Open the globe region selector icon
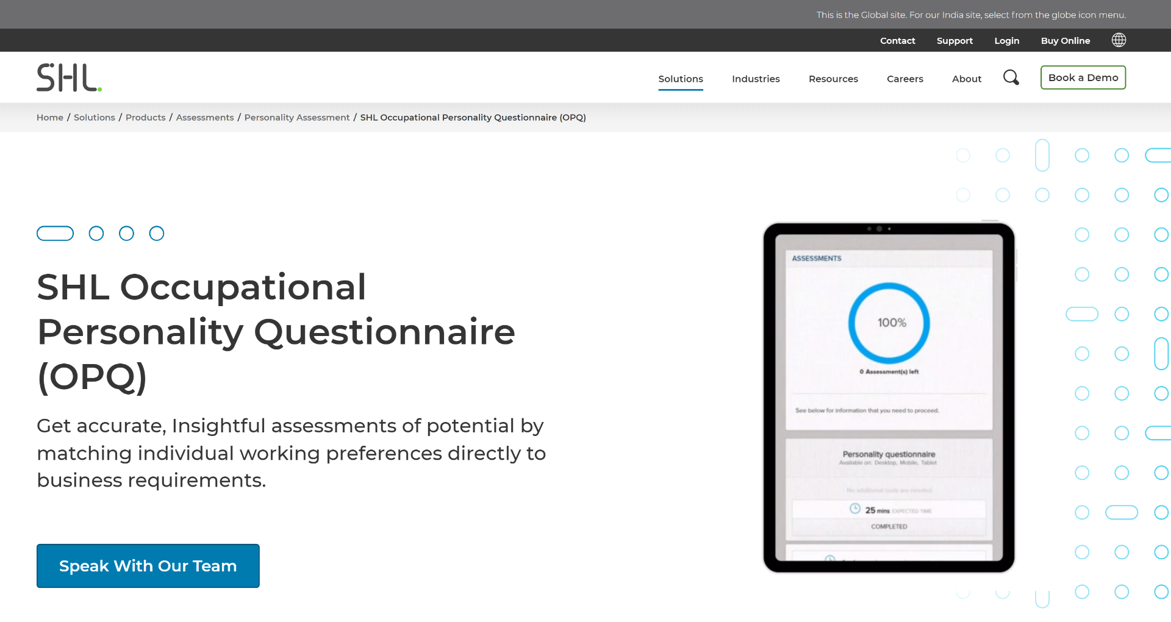Screen dimensions: 1171x622 [x=1119, y=40]
